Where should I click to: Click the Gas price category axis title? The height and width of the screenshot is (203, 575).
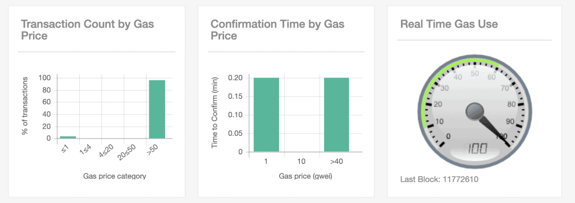coord(115,176)
